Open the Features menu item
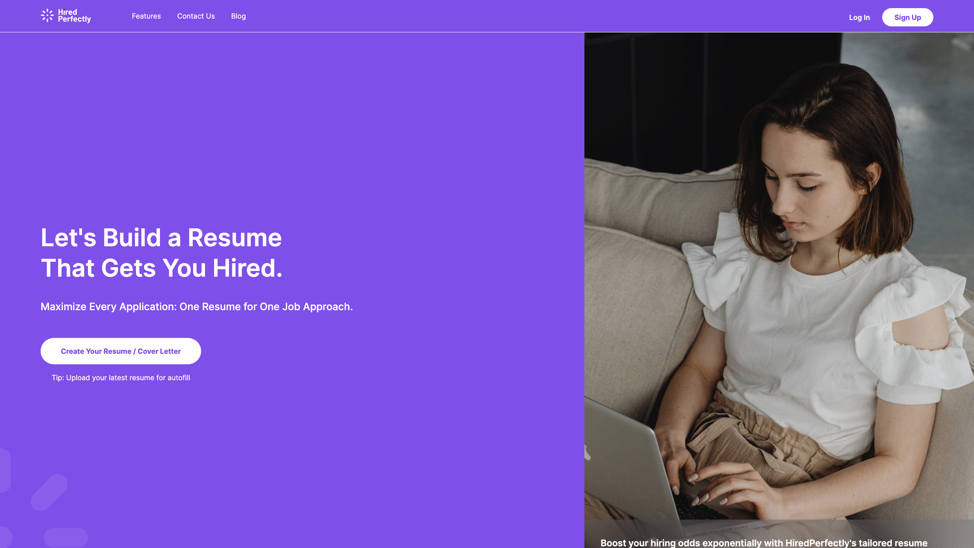The height and width of the screenshot is (548, 974). coord(146,16)
